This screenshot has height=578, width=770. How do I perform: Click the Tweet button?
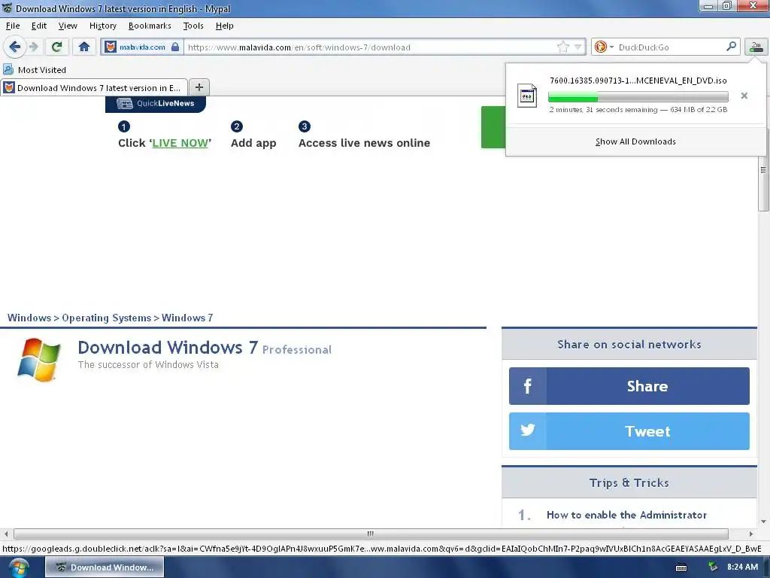pyautogui.click(x=629, y=431)
